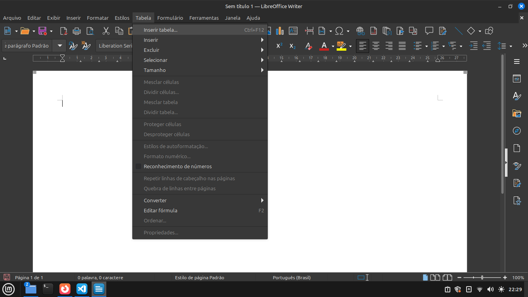The image size is (528, 297).
Task: Justify paragraph alignment
Action: 402,46
